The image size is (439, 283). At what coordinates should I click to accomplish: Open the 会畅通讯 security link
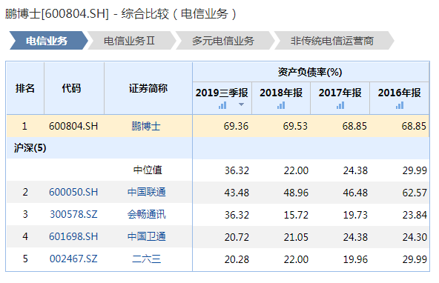pyautogui.click(x=147, y=214)
